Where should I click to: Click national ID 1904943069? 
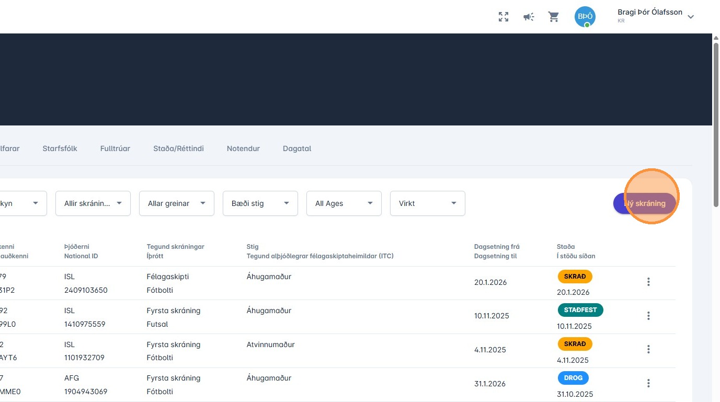[x=86, y=392]
